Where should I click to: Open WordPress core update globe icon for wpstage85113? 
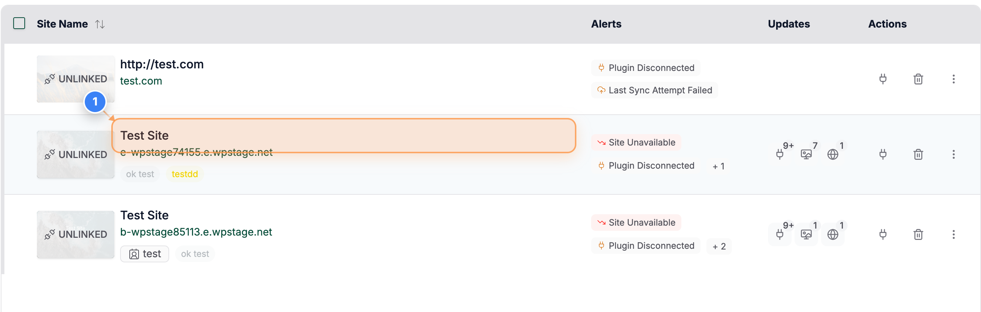tap(833, 234)
